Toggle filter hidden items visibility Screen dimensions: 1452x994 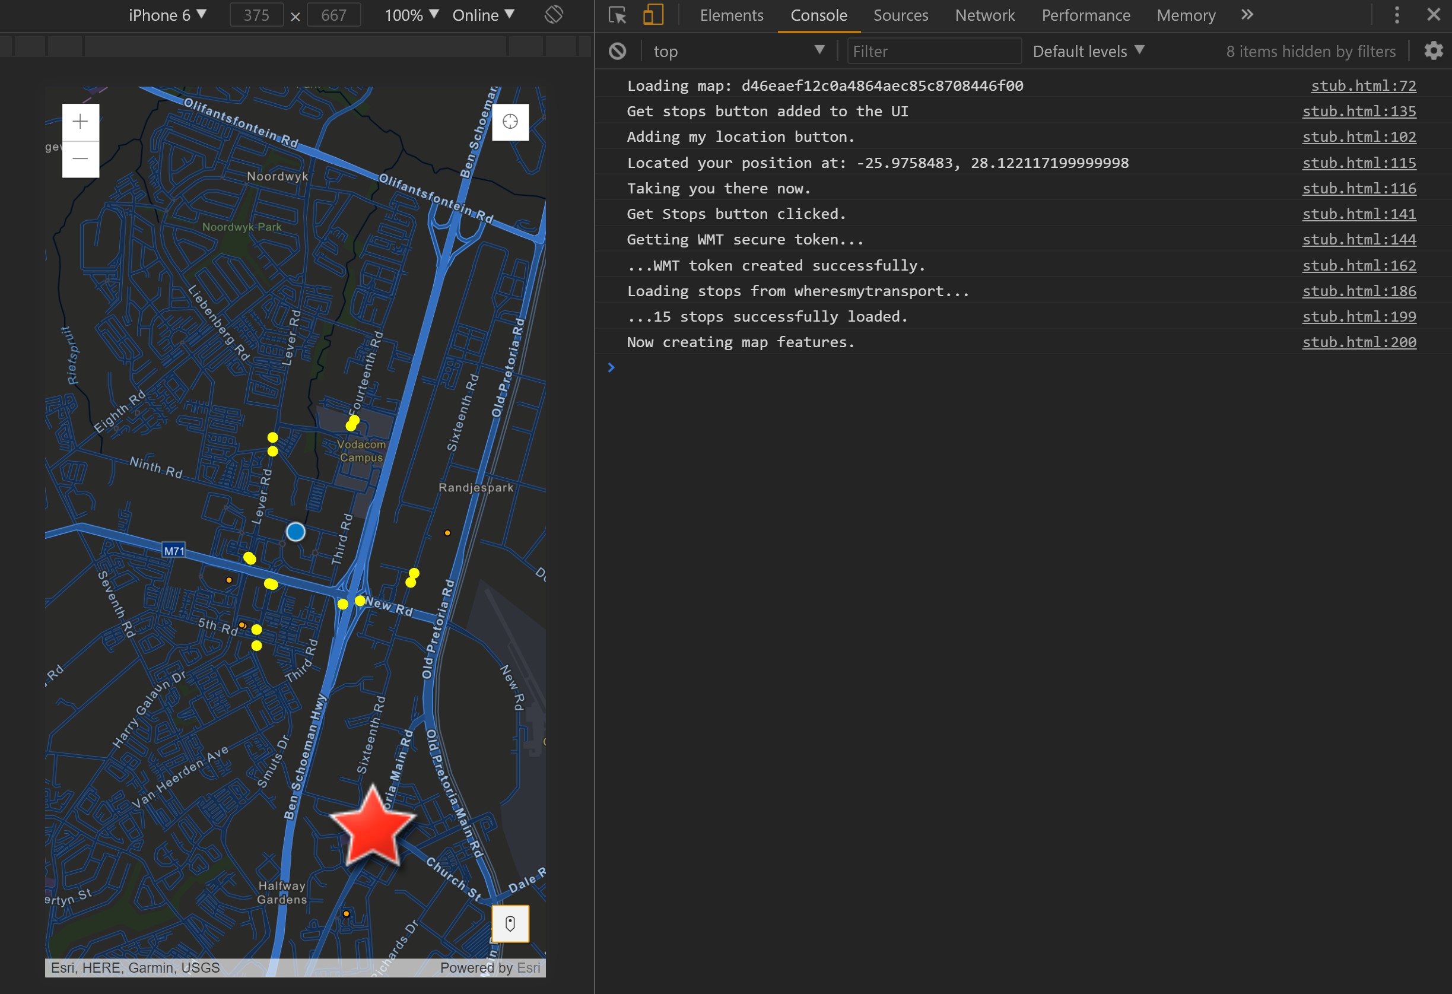[1312, 51]
